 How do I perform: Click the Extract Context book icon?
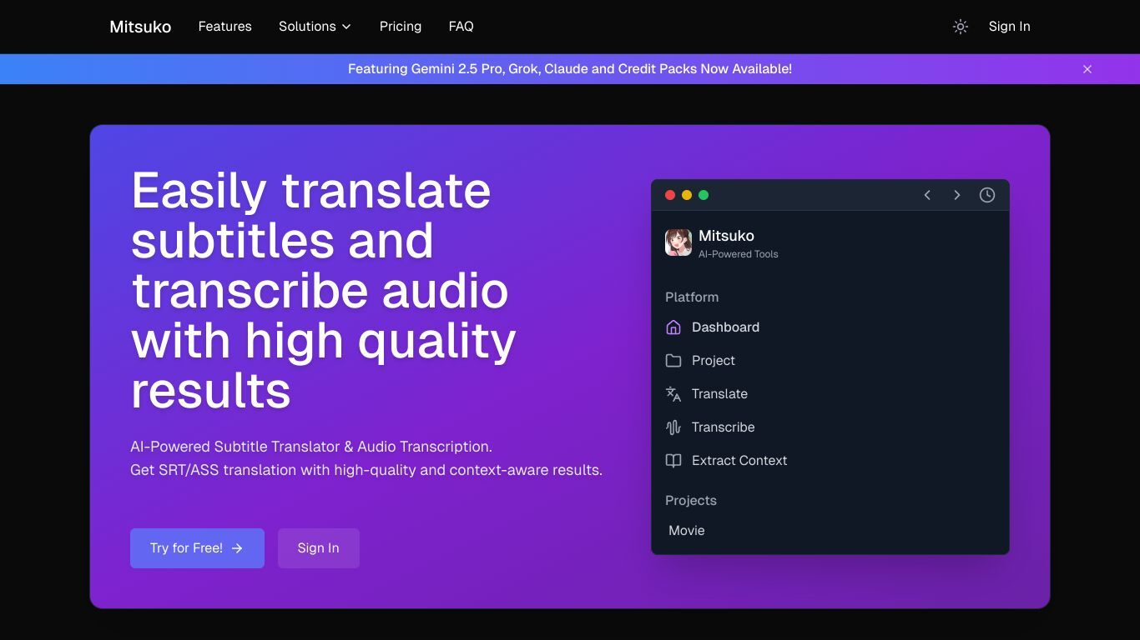coord(673,461)
